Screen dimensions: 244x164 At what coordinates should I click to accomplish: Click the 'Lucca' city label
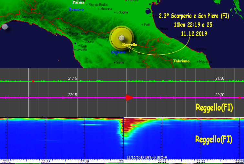[x=89, y=41]
